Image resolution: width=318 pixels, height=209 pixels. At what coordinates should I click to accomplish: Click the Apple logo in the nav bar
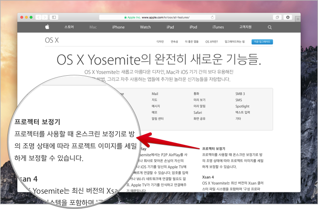[x=47, y=27]
